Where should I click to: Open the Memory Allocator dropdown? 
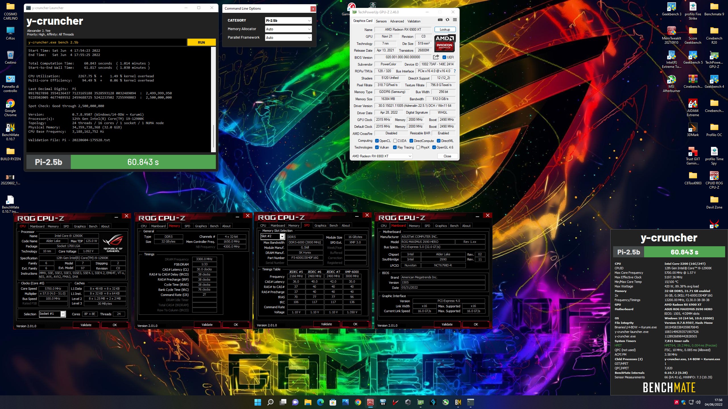[x=288, y=29]
